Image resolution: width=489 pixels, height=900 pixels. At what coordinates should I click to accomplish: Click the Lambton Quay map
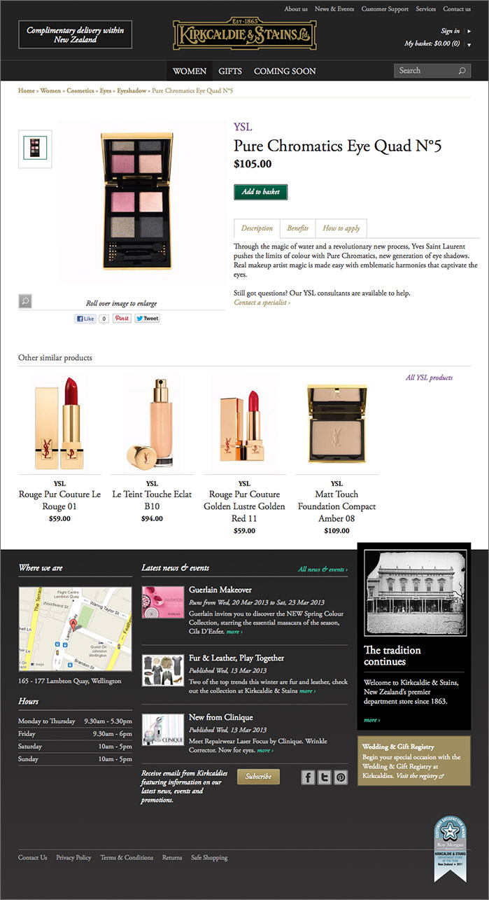click(75, 629)
